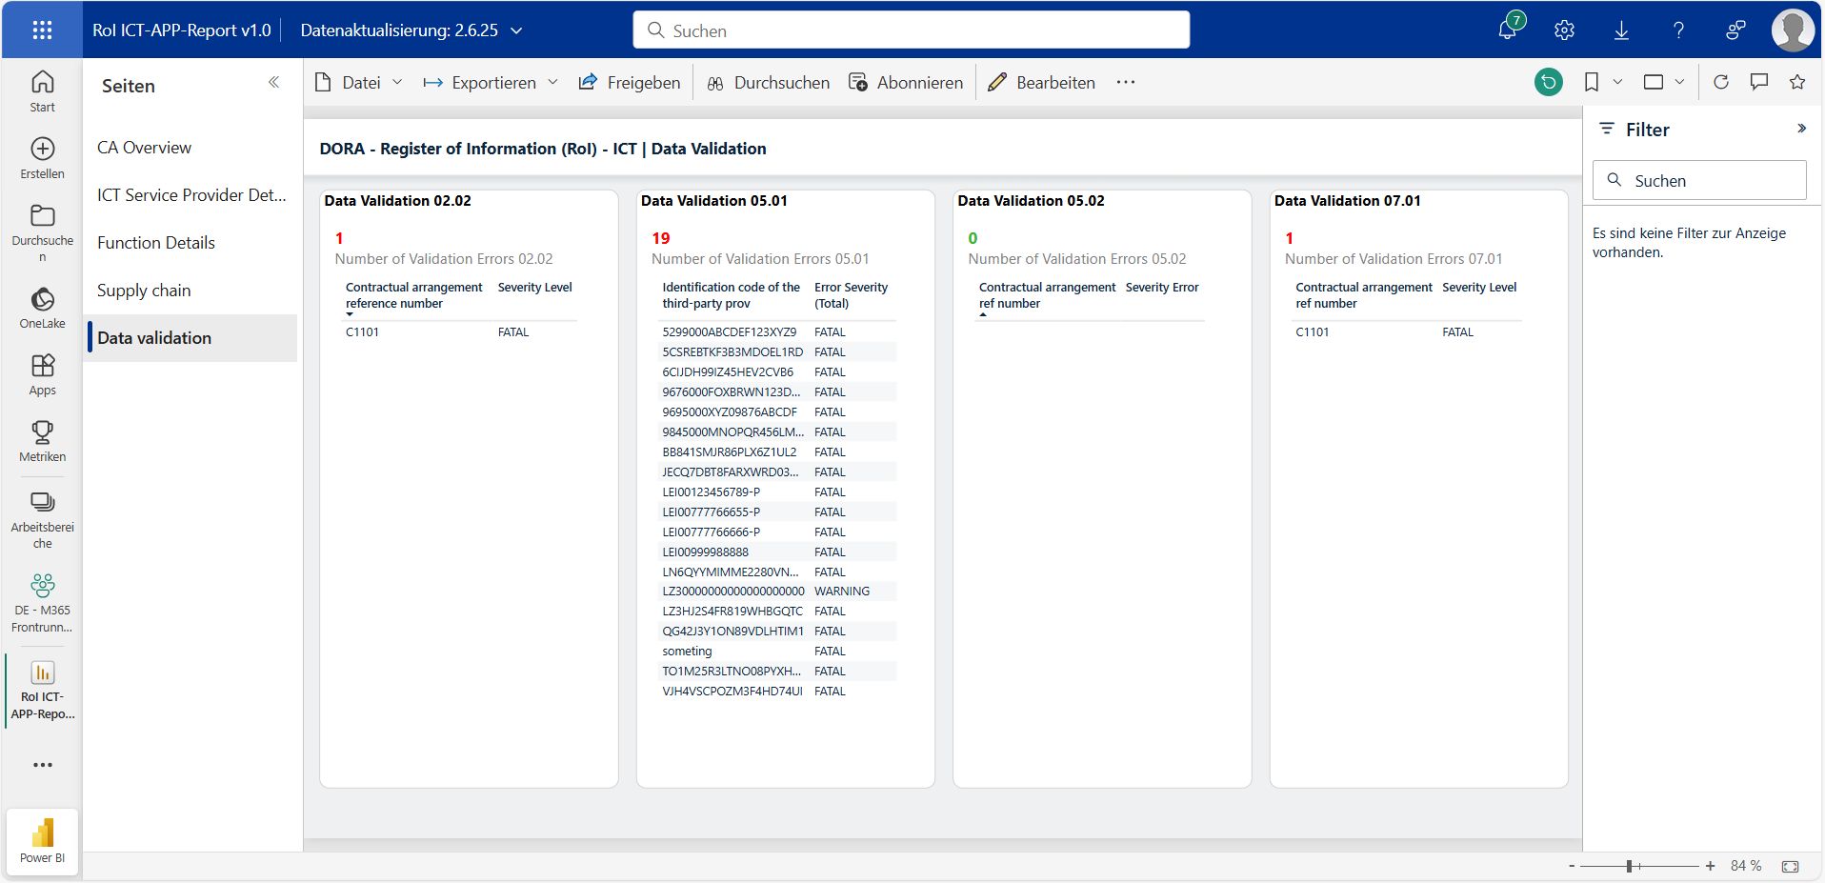This screenshot has width=1825, height=883.
Task: Switch to CA Overview page
Action: [x=144, y=148]
